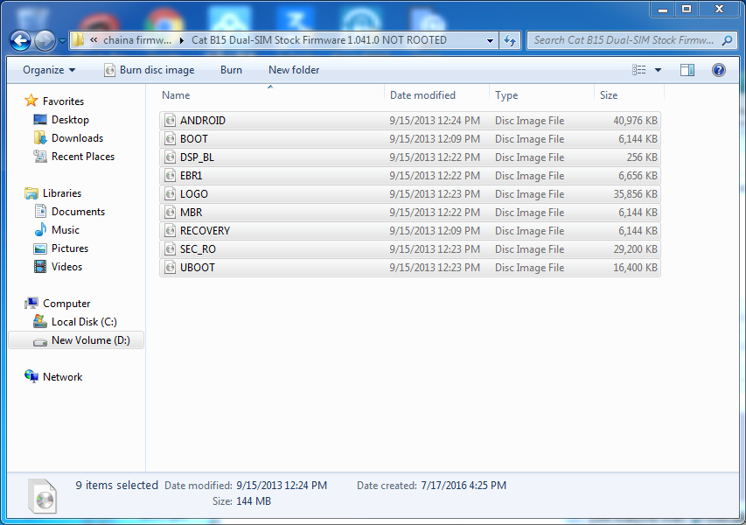The image size is (746, 525).
Task: Open Desktop in the navigation pane
Action: click(x=70, y=120)
